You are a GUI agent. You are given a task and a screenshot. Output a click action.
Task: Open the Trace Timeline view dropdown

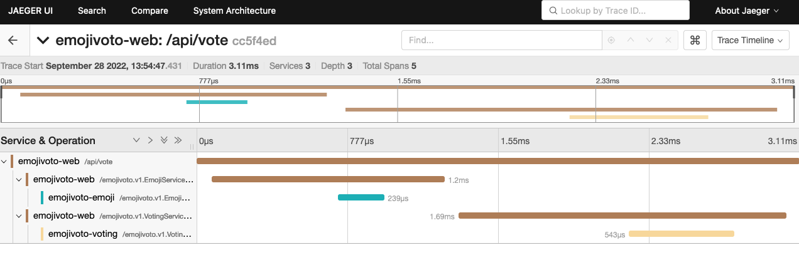(x=751, y=40)
